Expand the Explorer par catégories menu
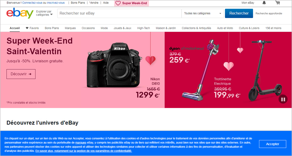This screenshot has width=292, height=156. pos(44,13)
